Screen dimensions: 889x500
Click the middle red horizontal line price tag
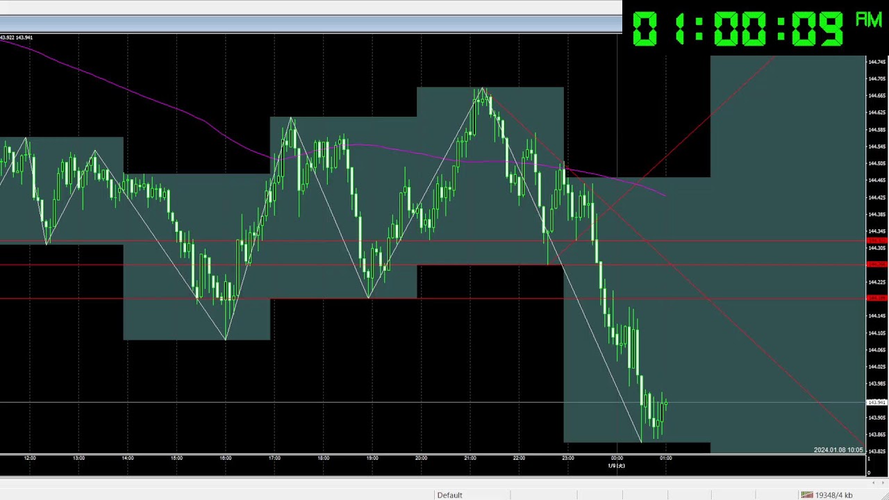pyautogui.click(x=876, y=265)
